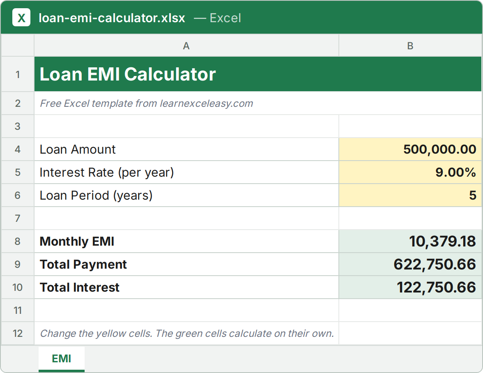Select the 'Total Payment' label cell
Viewport: 483px width, 373px height.
pos(186,264)
